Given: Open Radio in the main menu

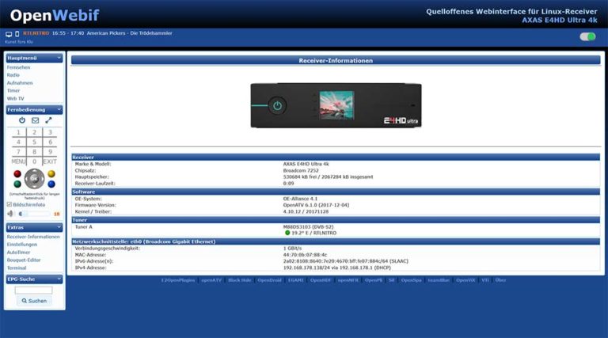Looking at the screenshot, I should point(13,75).
